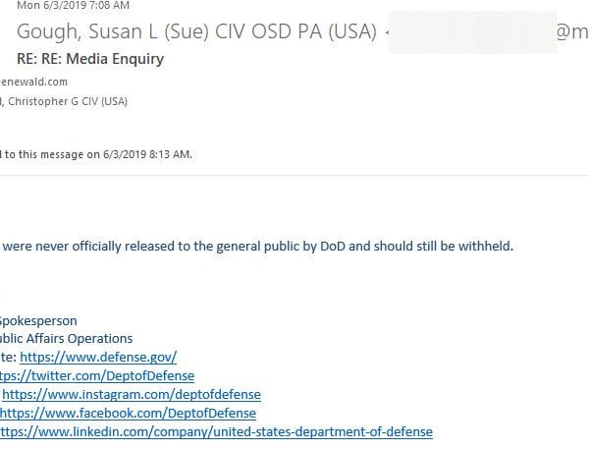Open the LinkedIn united-states-department-of-defense link
The height and width of the screenshot is (449, 589).
click(x=216, y=431)
